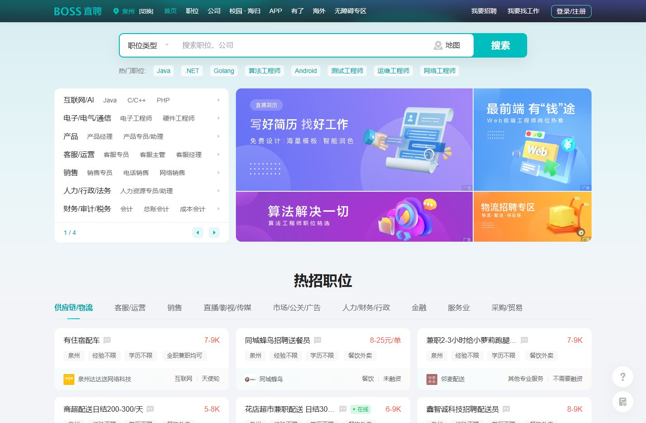
Task: Click chat icon next to 花店超市兼职配送
Action: (x=343, y=409)
